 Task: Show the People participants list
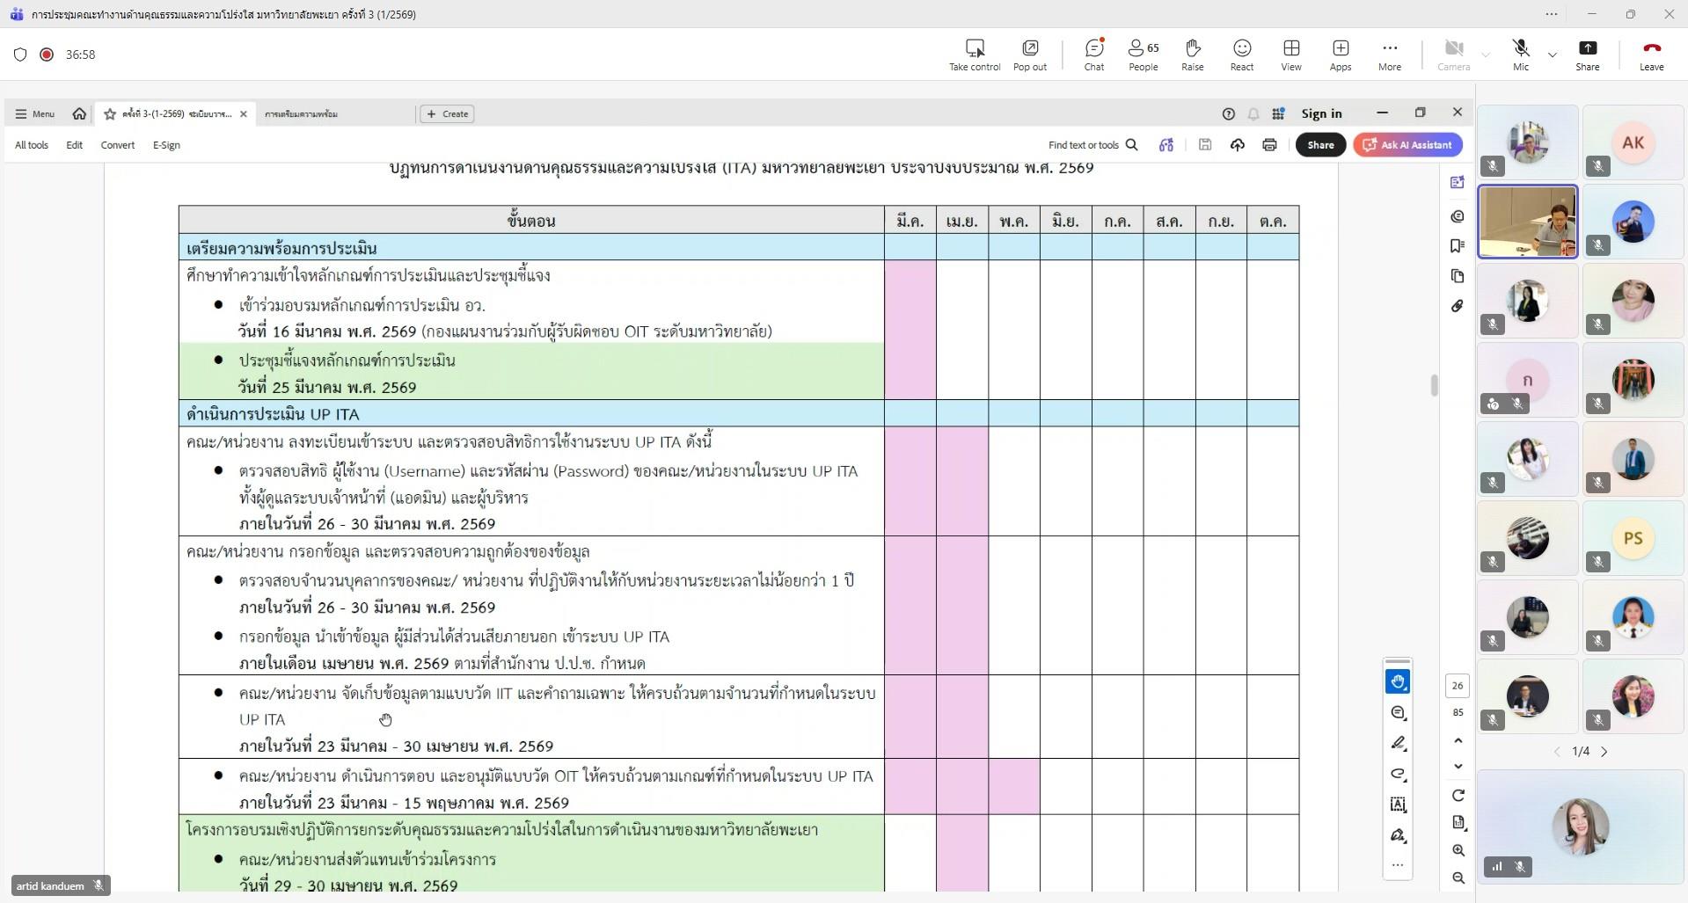tap(1143, 55)
